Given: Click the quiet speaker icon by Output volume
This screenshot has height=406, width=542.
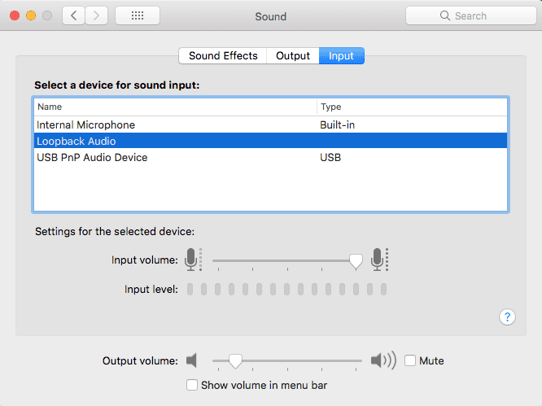Looking at the screenshot, I should [192, 360].
